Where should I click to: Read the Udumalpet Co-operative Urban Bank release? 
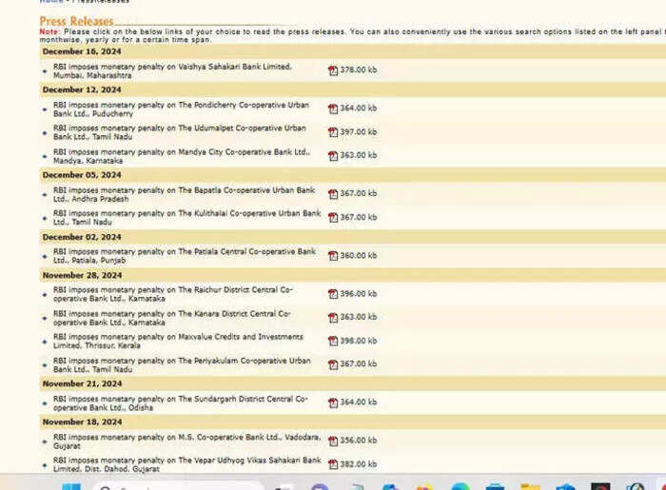point(180,132)
